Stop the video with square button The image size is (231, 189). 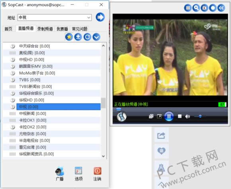click(x=180, y=116)
